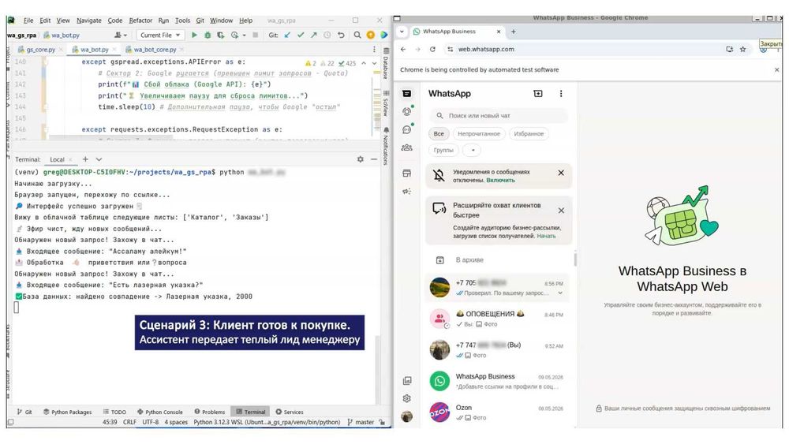Open terminal settings gear icon
Viewport: 789px width, 444px height.
[361, 159]
